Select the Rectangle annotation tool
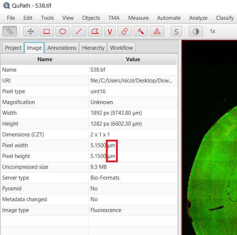The image size is (237, 235). tap(46, 31)
